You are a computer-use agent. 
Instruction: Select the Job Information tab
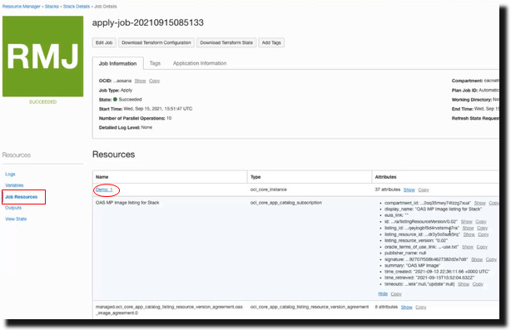tap(117, 63)
